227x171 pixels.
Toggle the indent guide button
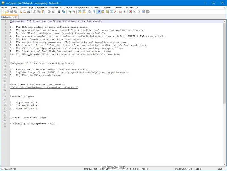[98, 12]
